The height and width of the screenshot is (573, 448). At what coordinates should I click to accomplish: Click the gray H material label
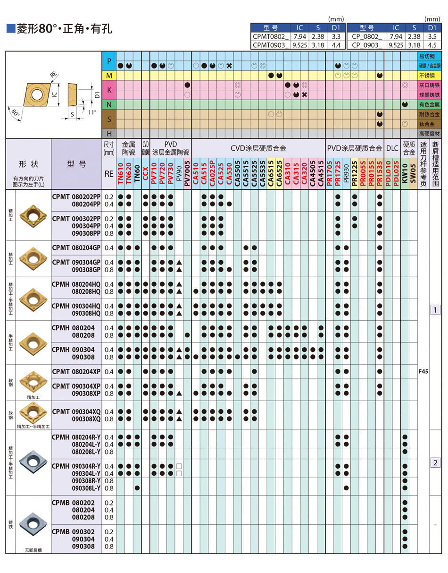(x=109, y=134)
